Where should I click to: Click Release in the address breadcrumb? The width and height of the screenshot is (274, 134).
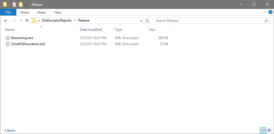84,20
